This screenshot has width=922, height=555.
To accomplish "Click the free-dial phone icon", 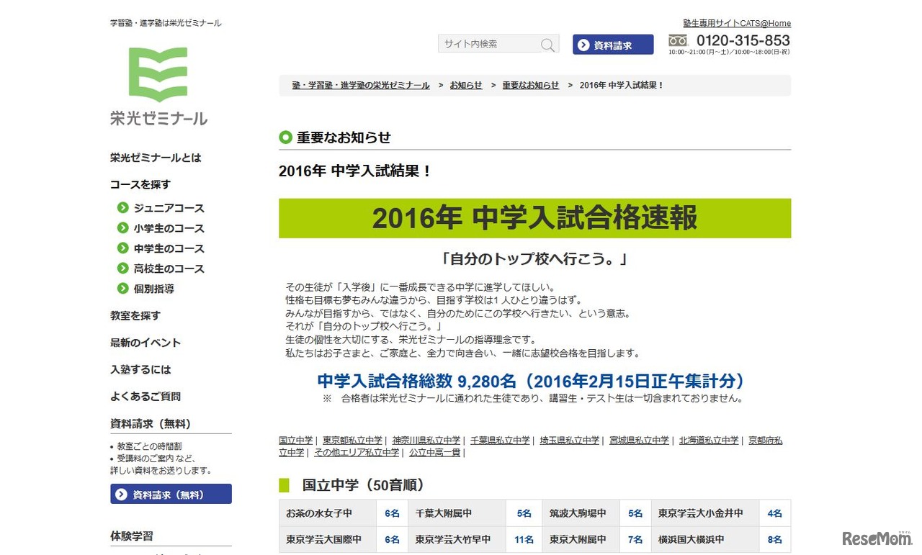I will click(x=678, y=40).
